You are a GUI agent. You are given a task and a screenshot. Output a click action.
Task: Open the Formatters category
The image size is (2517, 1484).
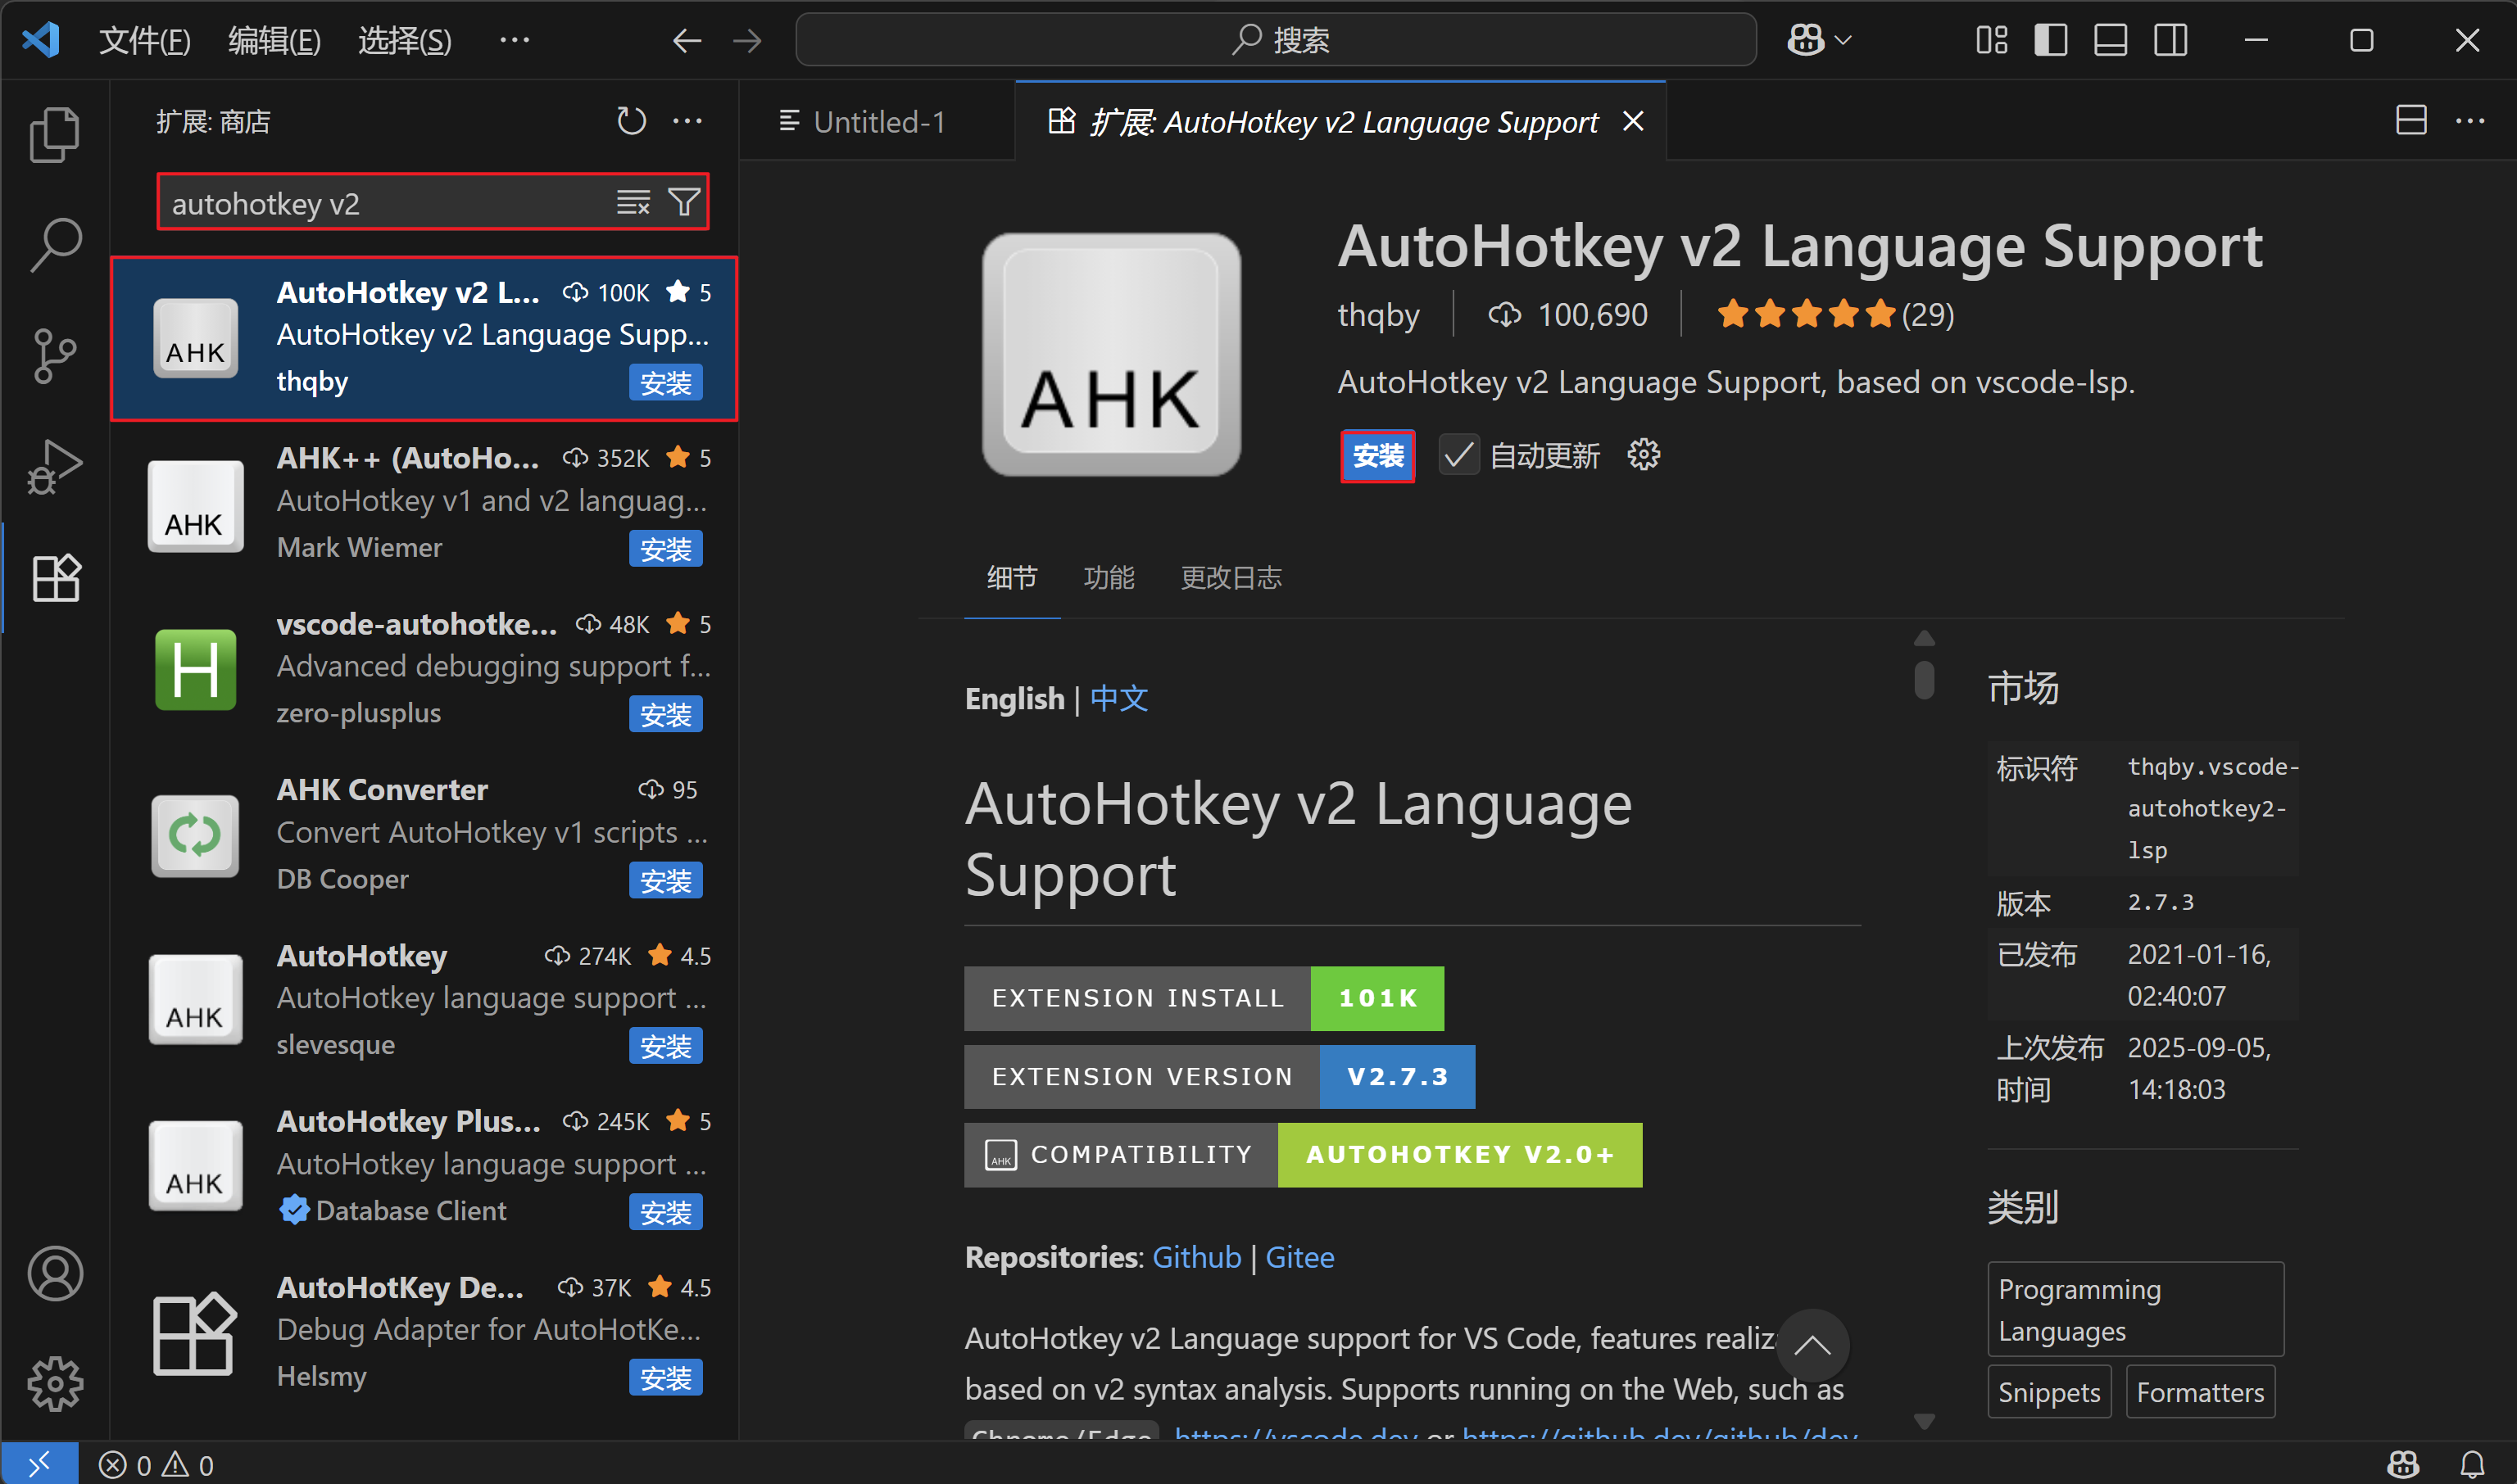pos(2200,1392)
